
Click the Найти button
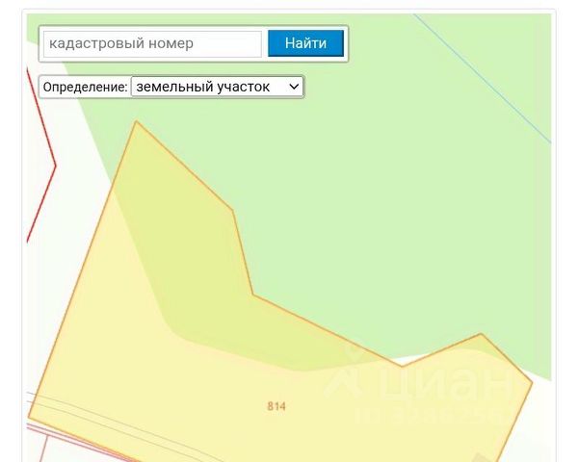[305, 43]
